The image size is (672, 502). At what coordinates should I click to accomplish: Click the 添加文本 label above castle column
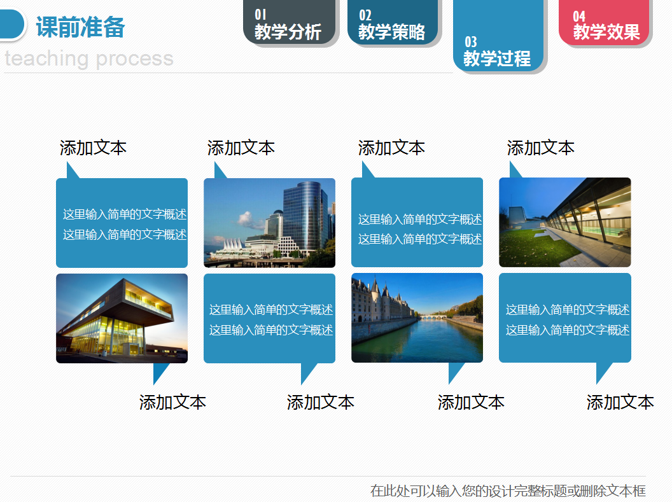click(x=391, y=147)
